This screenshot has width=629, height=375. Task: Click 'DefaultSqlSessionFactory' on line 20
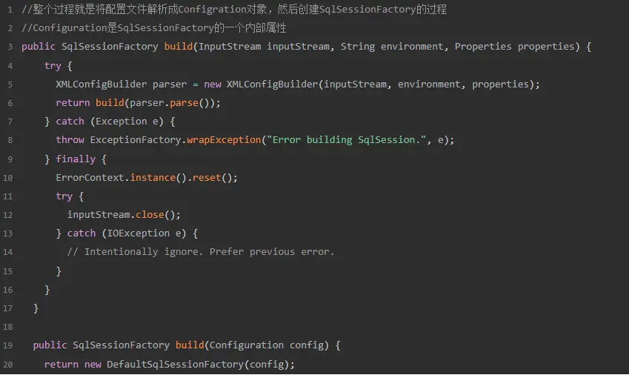pos(175,364)
